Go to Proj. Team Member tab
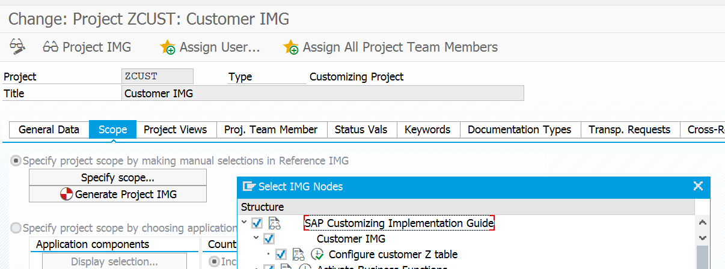Screen dimensions: 725x269 coord(271,130)
